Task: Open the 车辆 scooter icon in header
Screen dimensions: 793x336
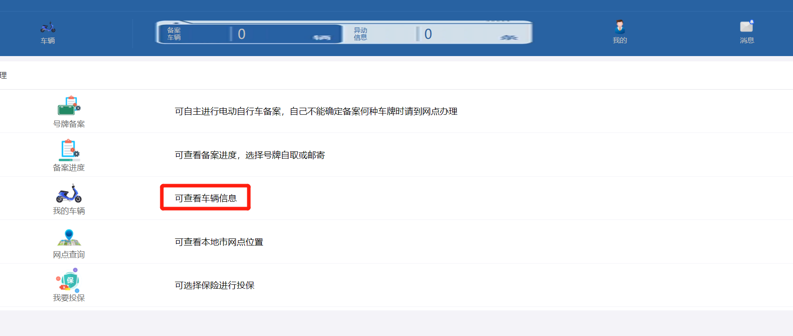Action: 48,27
